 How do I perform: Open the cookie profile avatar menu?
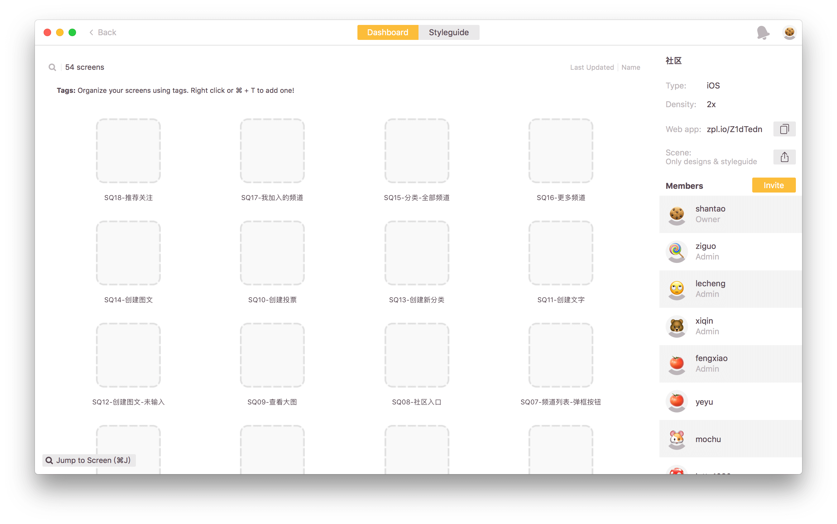pos(789,33)
